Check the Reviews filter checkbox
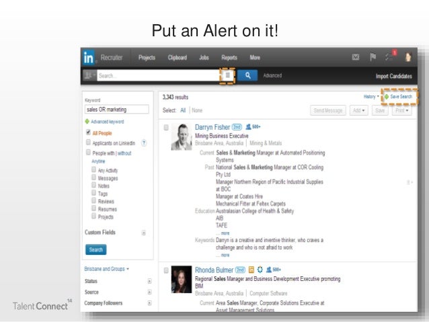 coord(94,200)
